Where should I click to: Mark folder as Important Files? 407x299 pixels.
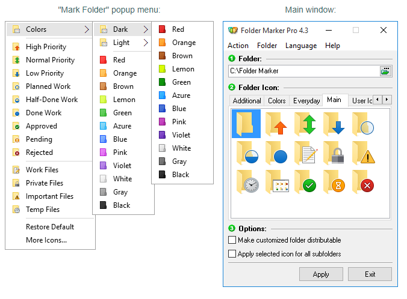point(49,196)
